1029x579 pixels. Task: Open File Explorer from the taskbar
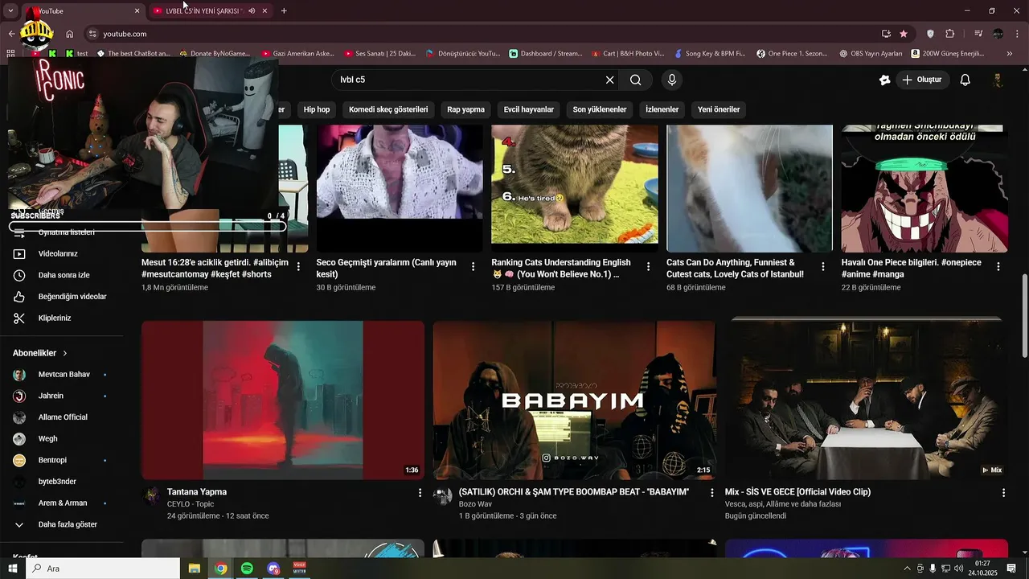[195, 569]
